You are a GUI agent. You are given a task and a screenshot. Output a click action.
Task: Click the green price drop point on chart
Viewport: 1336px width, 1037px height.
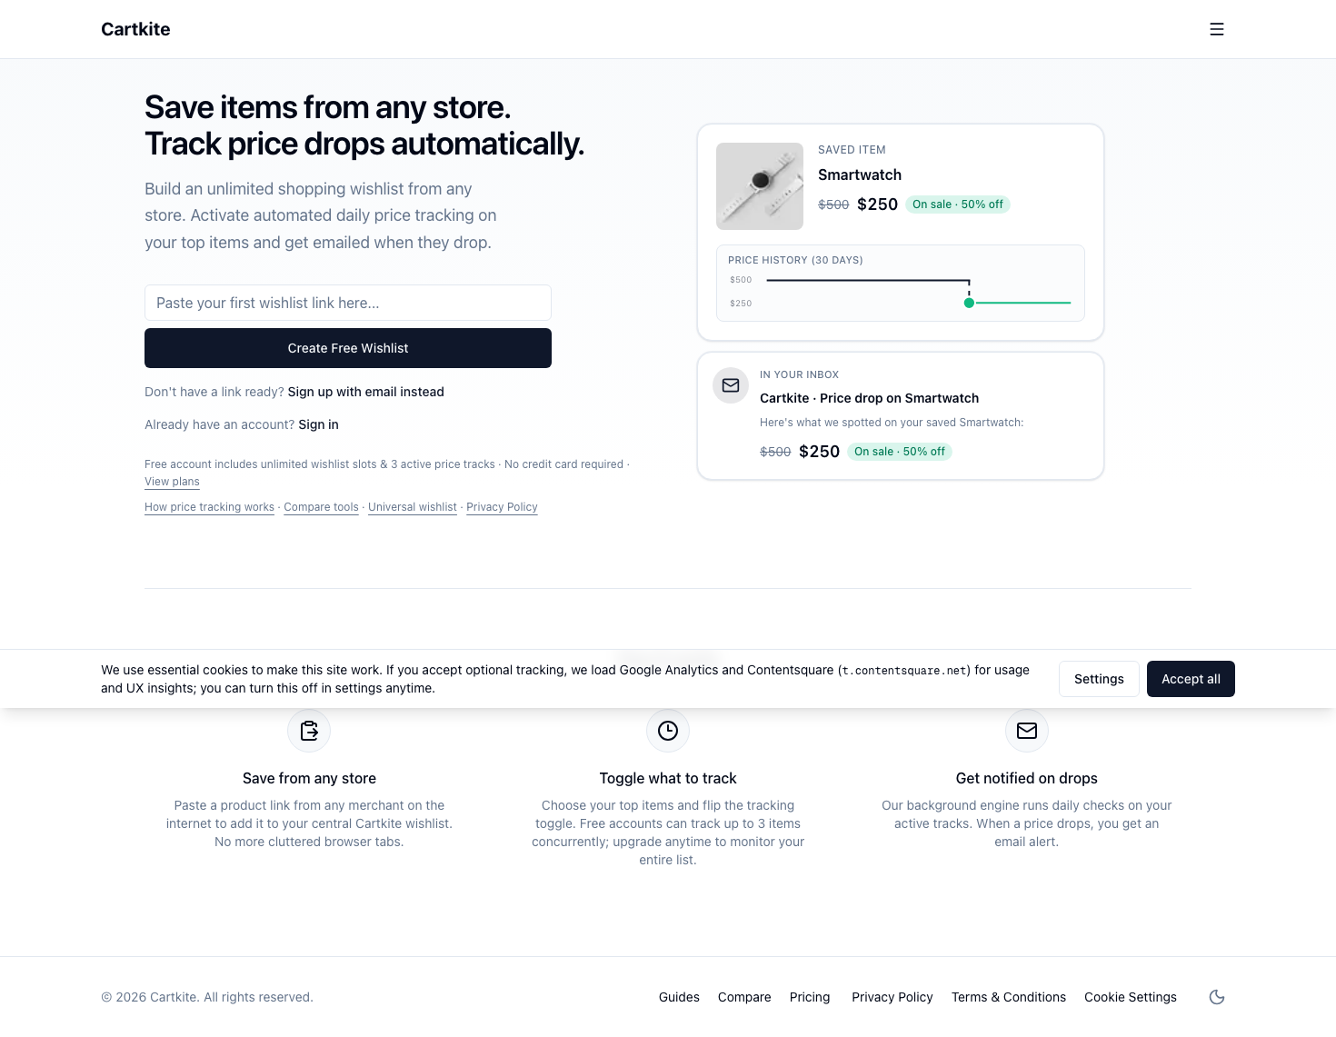click(969, 303)
